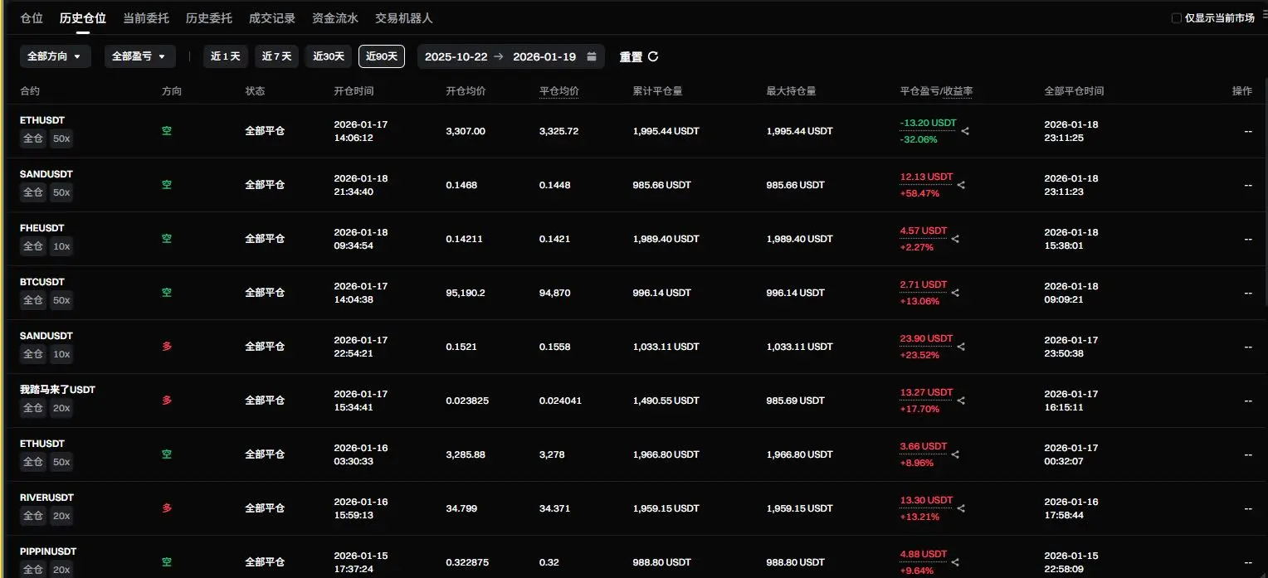
Task: Click the 空 direction in BTCUSDT row
Action: tap(167, 293)
